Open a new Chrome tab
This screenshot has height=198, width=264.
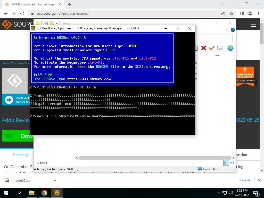coord(70,4)
